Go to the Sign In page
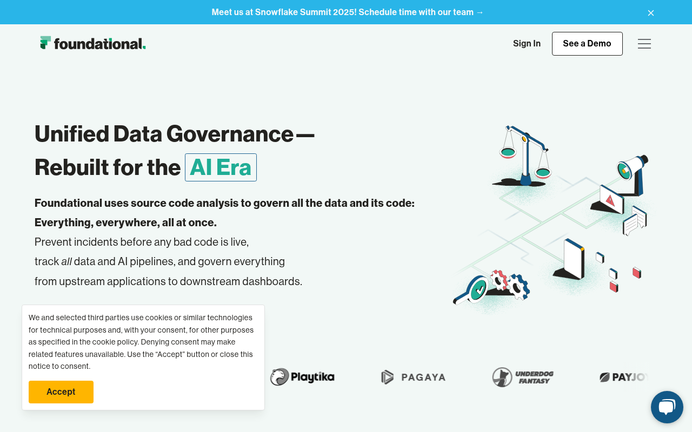692x432 pixels. click(x=527, y=43)
